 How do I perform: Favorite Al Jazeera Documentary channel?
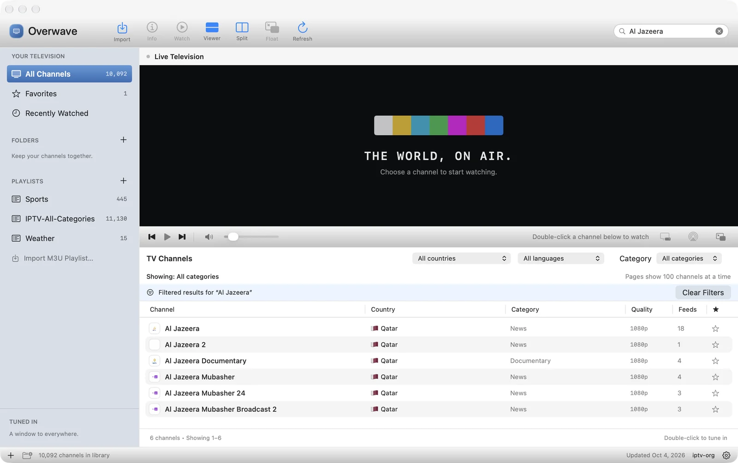715,361
